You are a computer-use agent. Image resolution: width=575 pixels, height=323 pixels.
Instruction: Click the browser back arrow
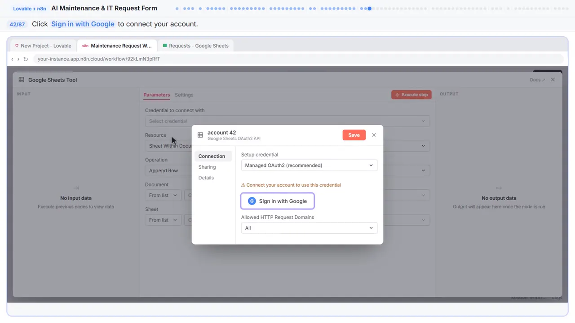(x=13, y=59)
